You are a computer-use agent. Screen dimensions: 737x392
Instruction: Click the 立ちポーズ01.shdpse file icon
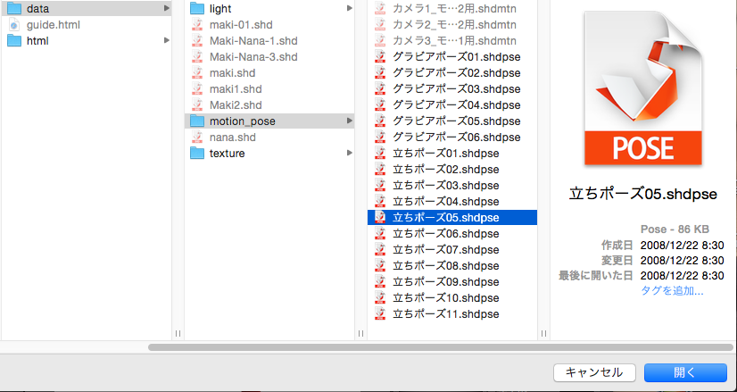click(x=380, y=154)
